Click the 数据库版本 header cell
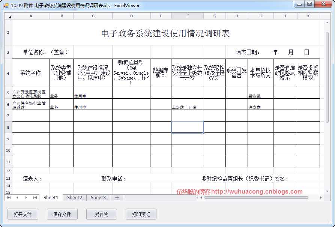 [x=161, y=73]
